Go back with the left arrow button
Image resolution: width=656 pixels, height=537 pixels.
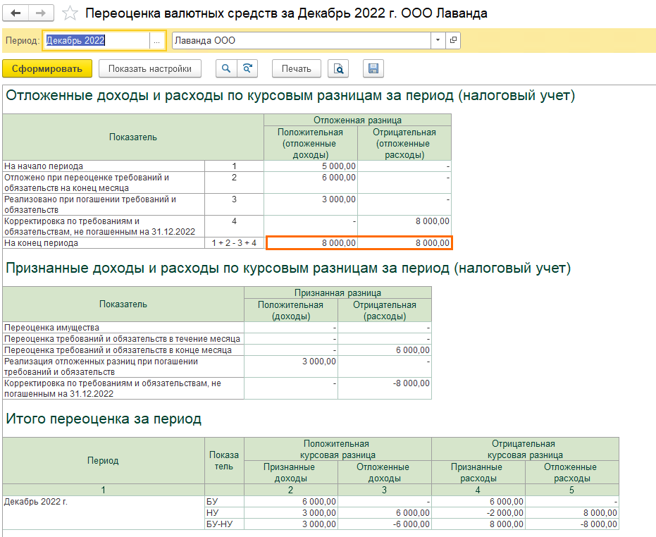[16, 13]
